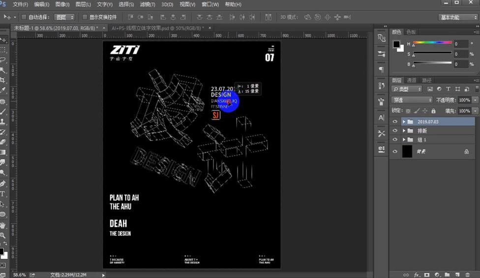Switch to the 色板 tab
The height and width of the screenshot is (278, 480).
[x=411, y=32]
